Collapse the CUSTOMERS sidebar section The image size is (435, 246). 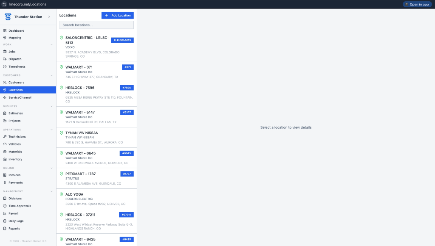pos(51,75)
